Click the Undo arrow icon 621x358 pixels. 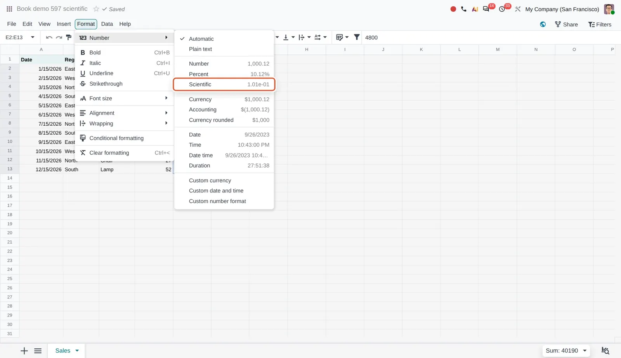(x=49, y=38)
